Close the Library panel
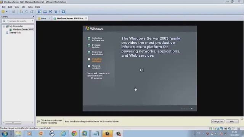 [x=33, y=17]
